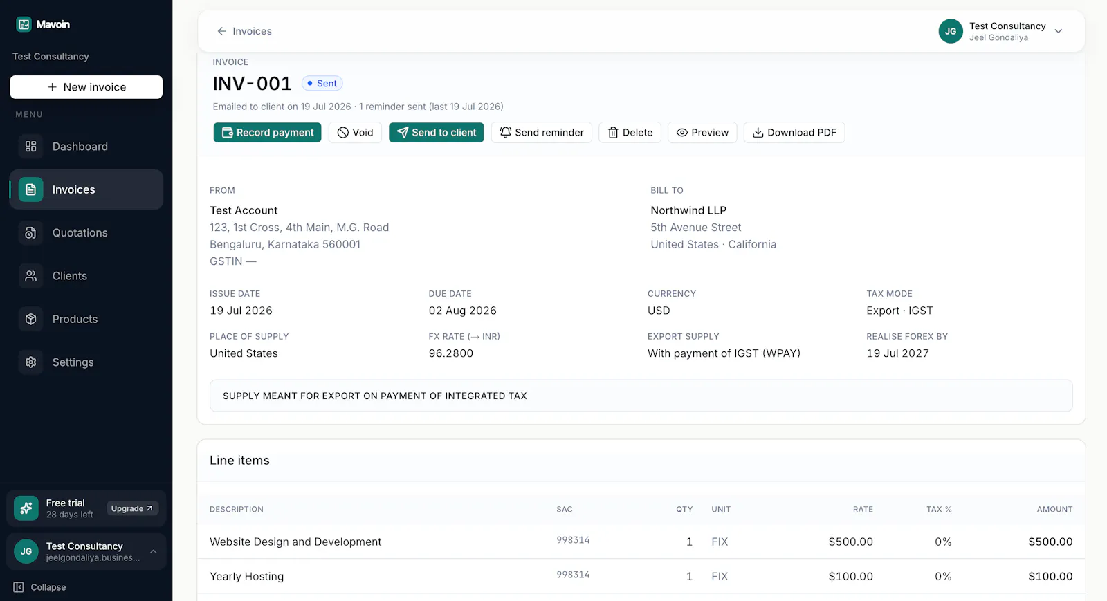This screenshot has width=1107, height=601.
Task: Create a New invoice
Action: pos(86,87)
